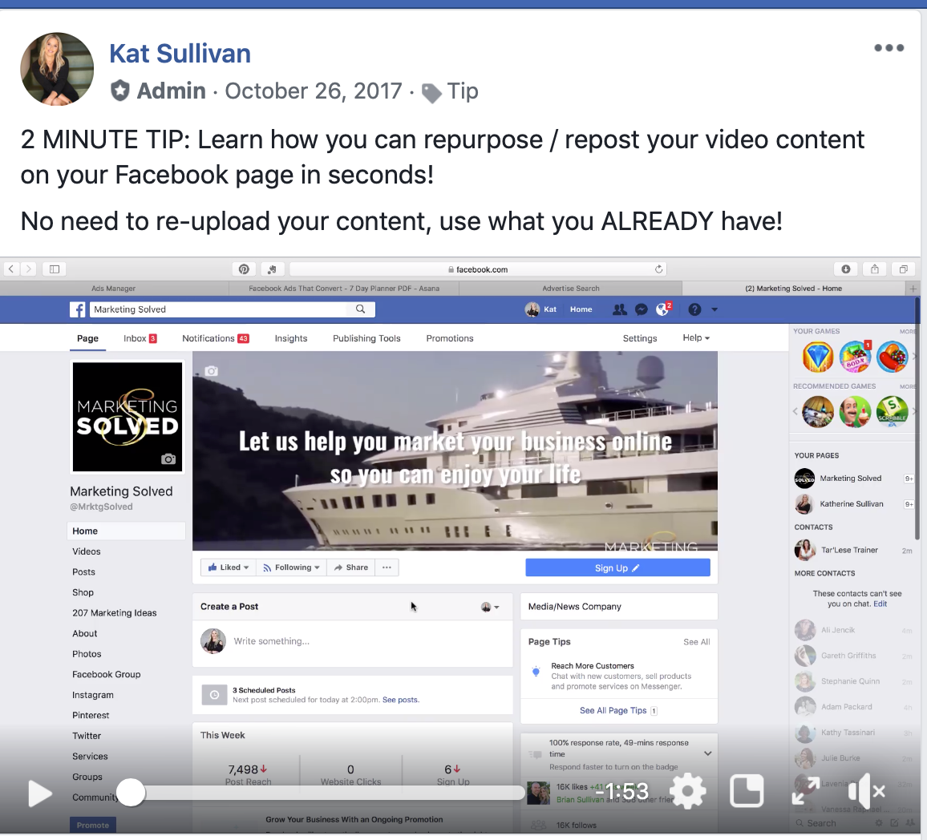
Task: Click the search magnifier icon
Action: [x=361, y=309]
